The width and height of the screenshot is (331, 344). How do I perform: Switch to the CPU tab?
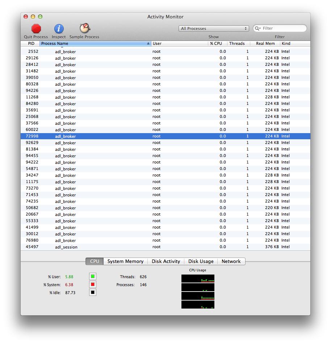95,261
